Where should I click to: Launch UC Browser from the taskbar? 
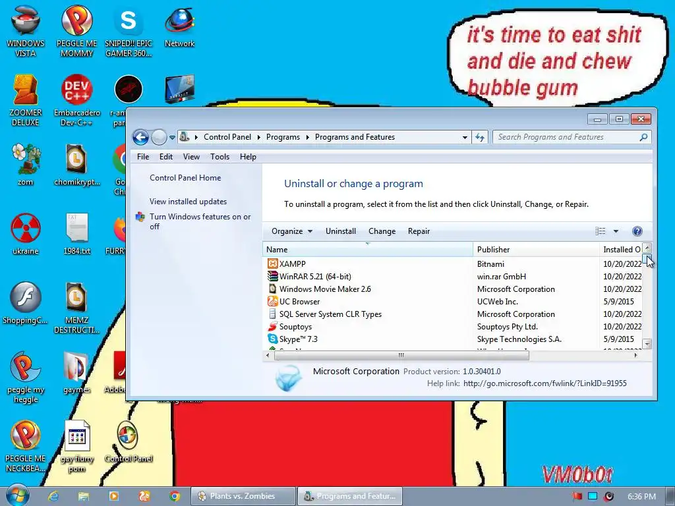point(144,496)
